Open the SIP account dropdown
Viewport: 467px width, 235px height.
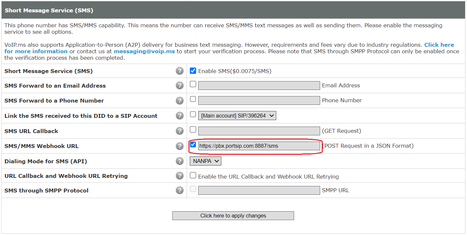(x=237, y=116)
